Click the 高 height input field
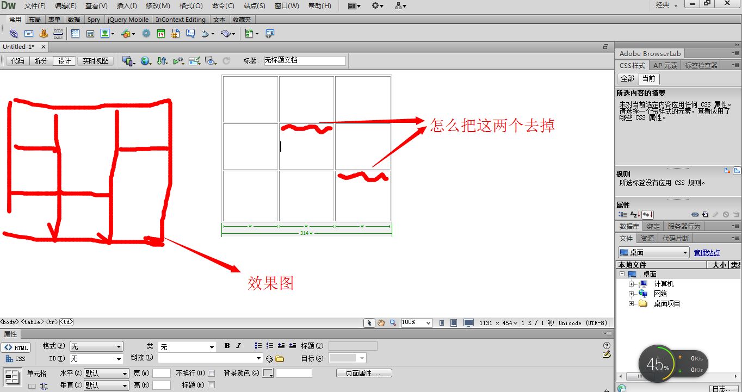This screenshot has height=392, width=742. pos(162,385)
